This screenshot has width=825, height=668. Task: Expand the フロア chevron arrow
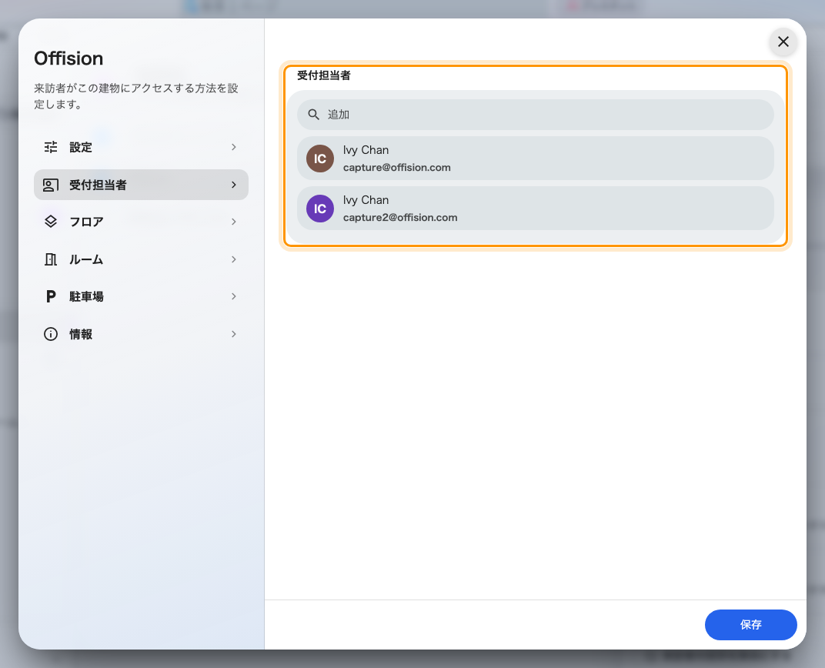point(234,222)
